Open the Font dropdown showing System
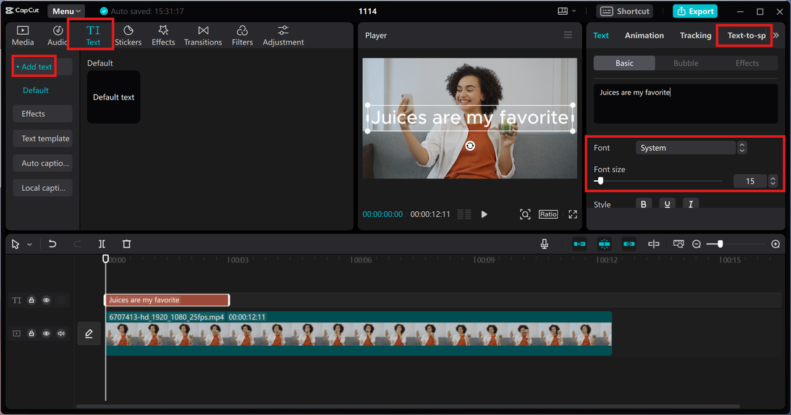The image size is (791, 415). coord(686,148)
